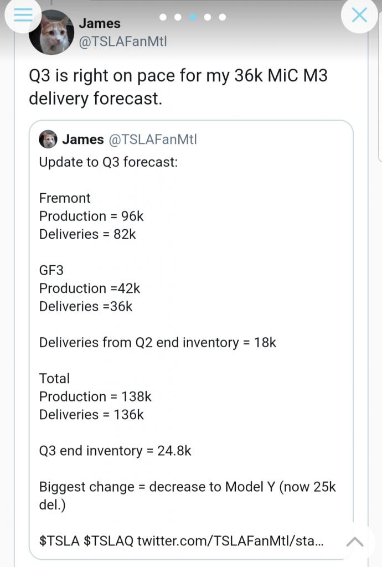Open quoted tweet at "Update to Q3 forecast"
Screen dimensions: 382x567
point(109,162)
